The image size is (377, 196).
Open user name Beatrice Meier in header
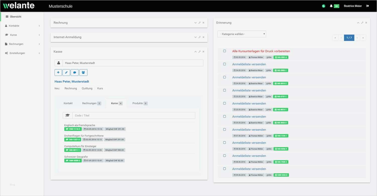tap(353, 6)
